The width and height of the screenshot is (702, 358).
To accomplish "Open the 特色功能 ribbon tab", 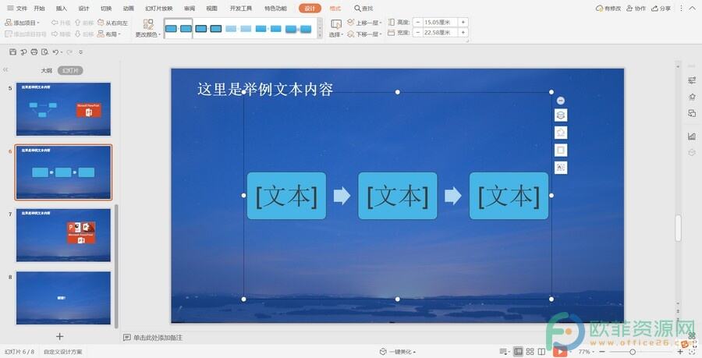I will click(x=275, y=8).
